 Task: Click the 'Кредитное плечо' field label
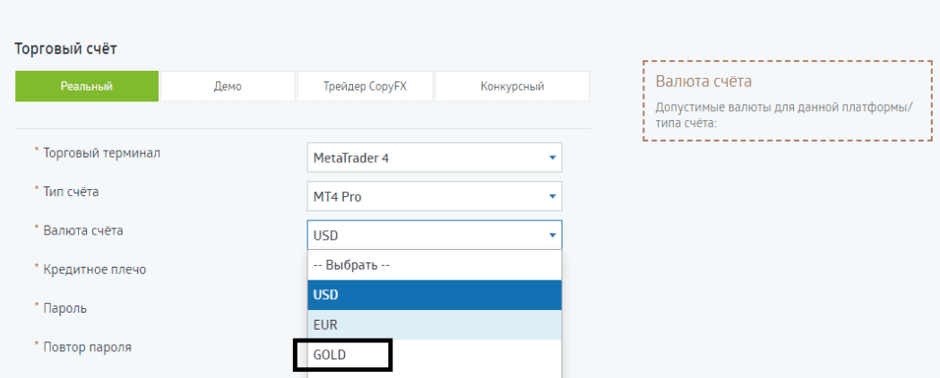point(94,270)
